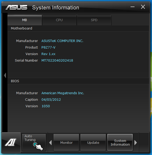Image resolution: width=152 pixels, height=155 pixels.
Task: Click the Motherboard section header
Action: (x=78, y=28)
